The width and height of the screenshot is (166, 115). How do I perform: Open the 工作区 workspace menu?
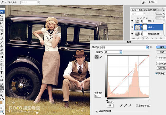pos(152,2)
